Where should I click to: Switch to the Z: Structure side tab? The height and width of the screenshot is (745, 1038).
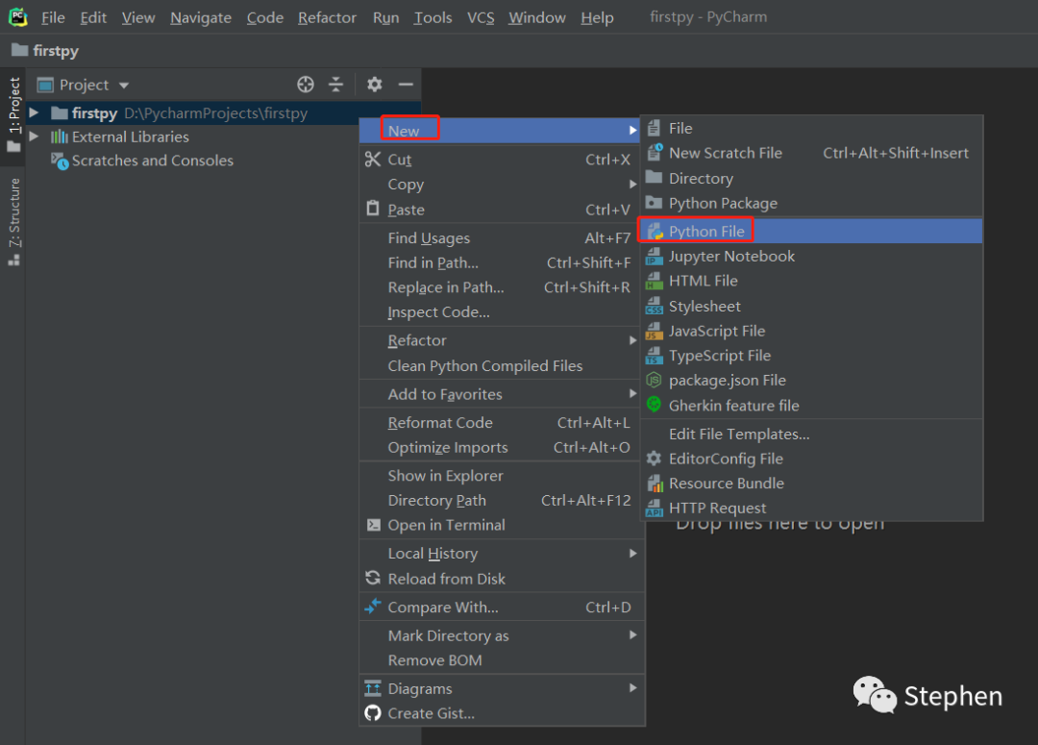point(13,221)
